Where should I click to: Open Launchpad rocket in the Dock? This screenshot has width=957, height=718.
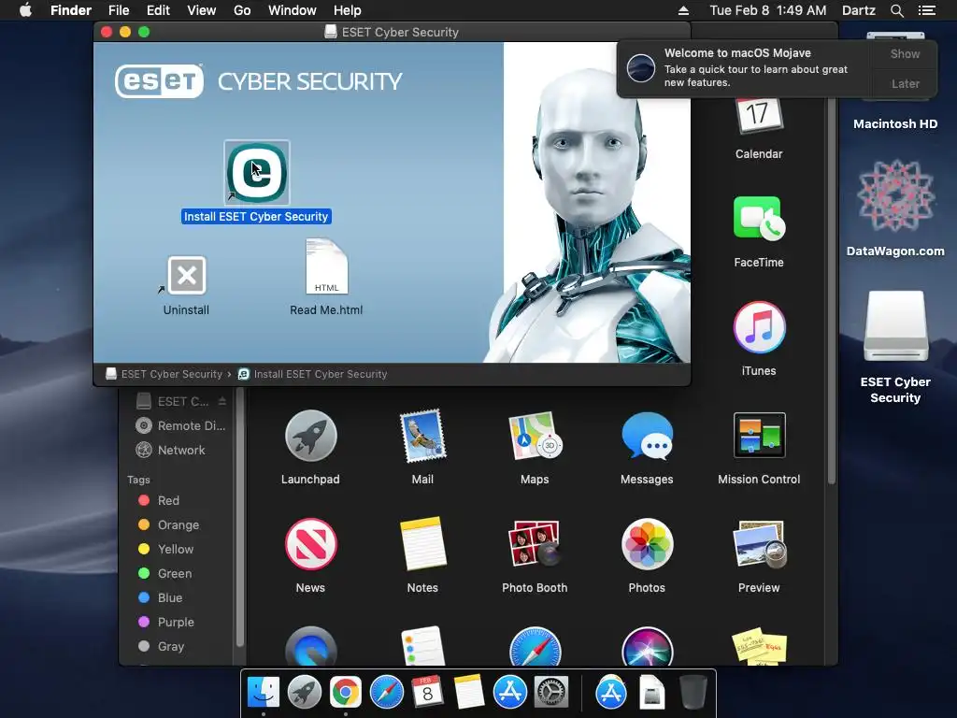(305, 693)
